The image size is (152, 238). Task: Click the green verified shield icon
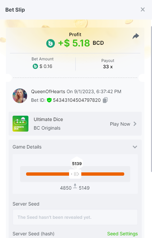pyautogui.click(x=49, y=100)
